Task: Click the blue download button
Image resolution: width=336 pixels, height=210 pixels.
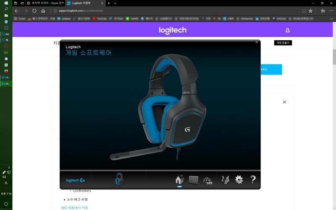Action: (271, 69)
